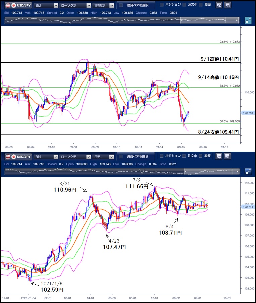Screen dimensions: 256x303
Task: Click the 23.6% 110.673 Fibonacci label
Action: pyautogui.click(x=229, y=42)
